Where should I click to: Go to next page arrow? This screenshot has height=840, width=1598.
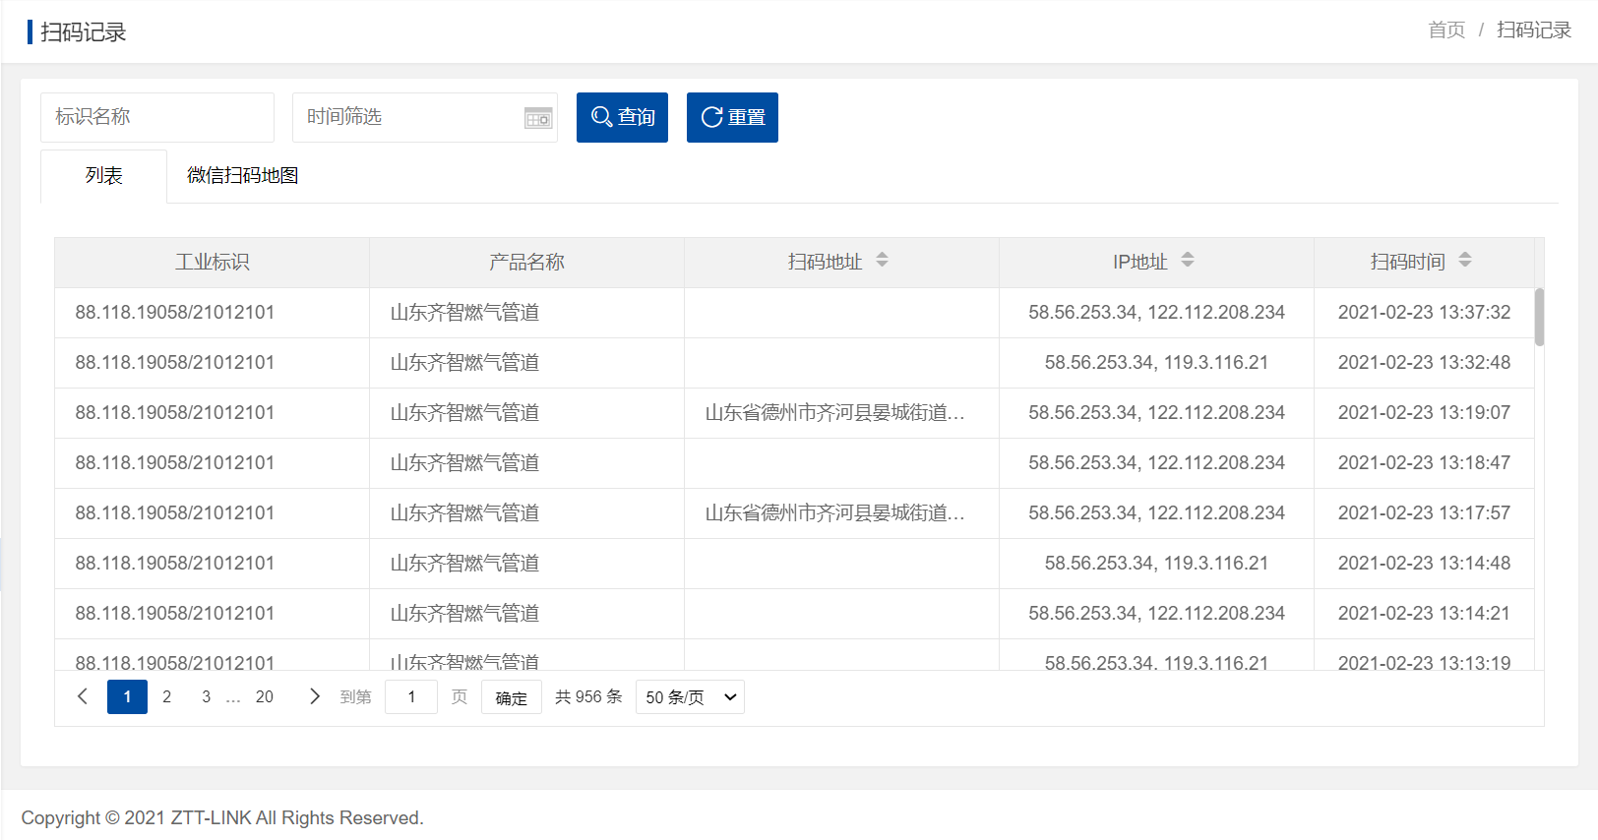click(314, 696)
